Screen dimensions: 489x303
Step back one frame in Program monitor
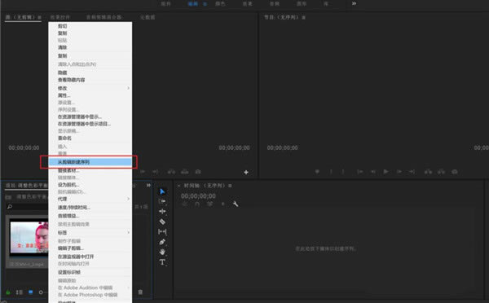tap(373, 172)
